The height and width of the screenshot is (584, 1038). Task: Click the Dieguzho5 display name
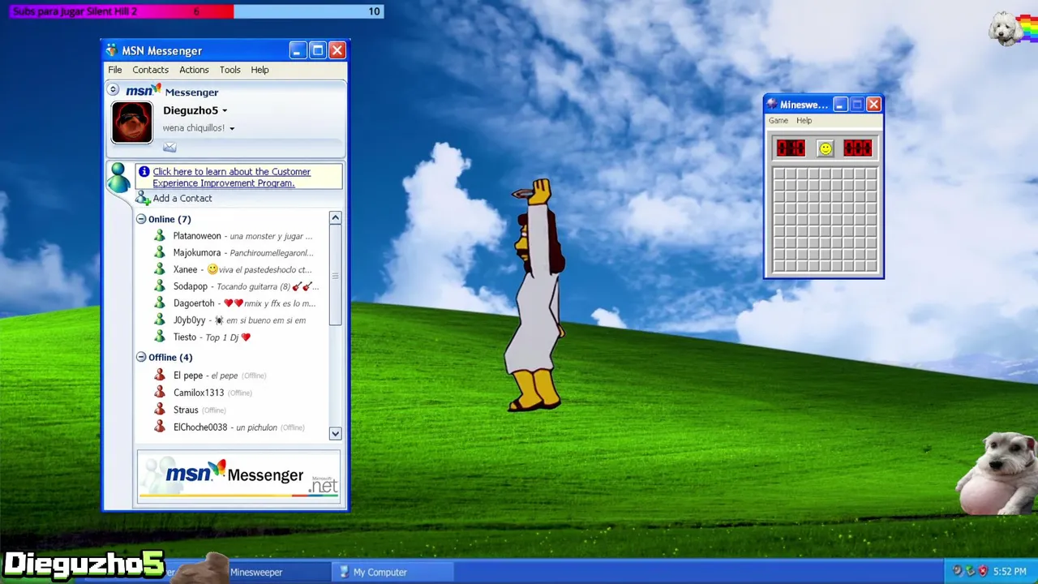(191, 110)
